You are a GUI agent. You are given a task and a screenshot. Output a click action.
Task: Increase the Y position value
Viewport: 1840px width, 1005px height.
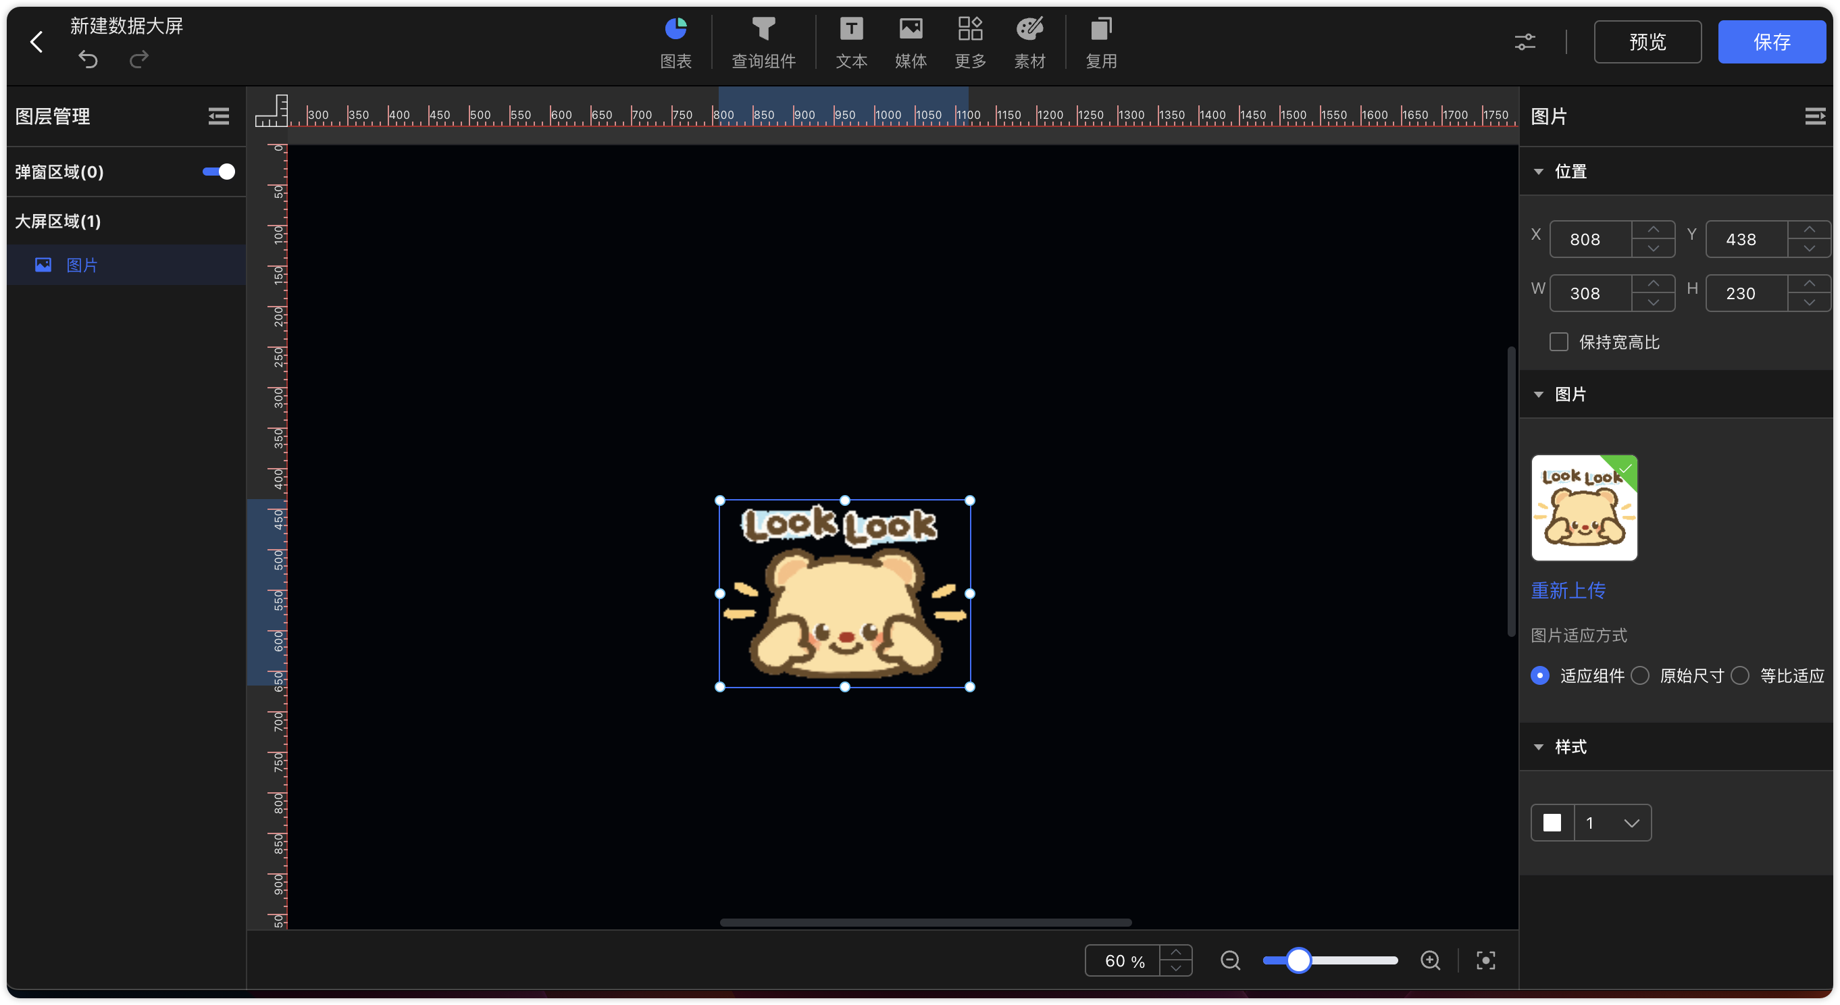[x=1810, y=230]
